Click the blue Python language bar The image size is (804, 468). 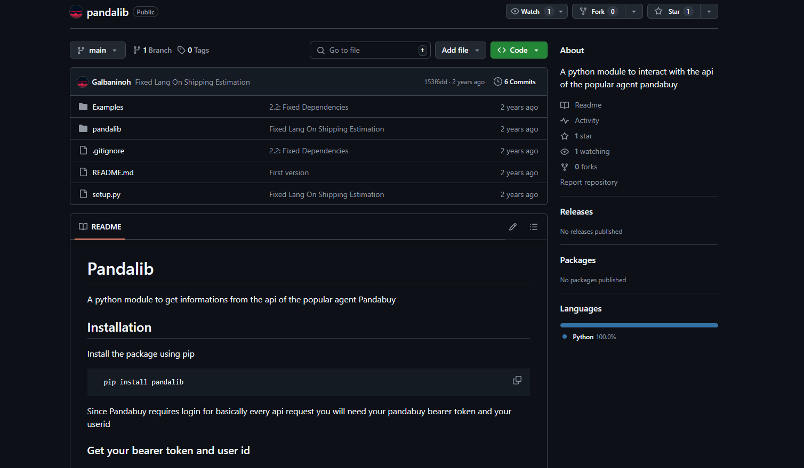coord(639,325)
